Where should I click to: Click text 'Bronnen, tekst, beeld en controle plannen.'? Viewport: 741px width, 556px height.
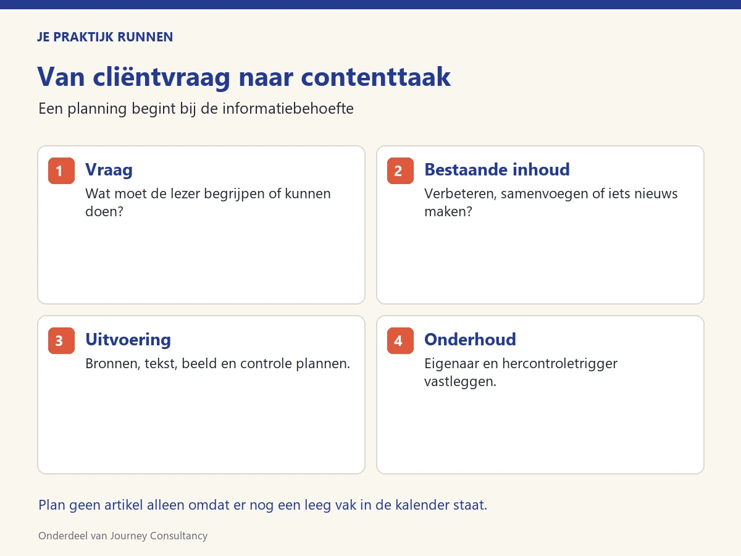218,364
